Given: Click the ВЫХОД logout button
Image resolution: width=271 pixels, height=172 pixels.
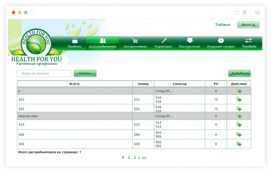Looking at the screenshot, I should [248, 25].
